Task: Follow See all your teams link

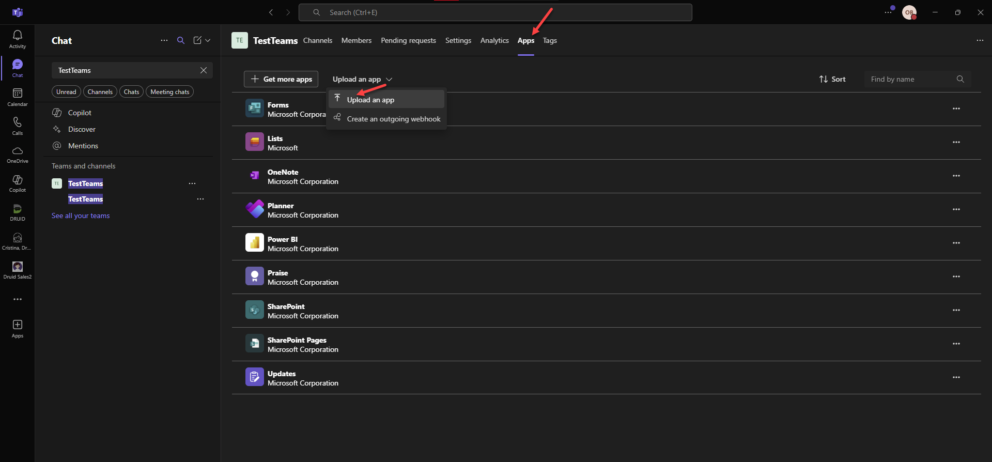Action: click(x=81, y=215)
